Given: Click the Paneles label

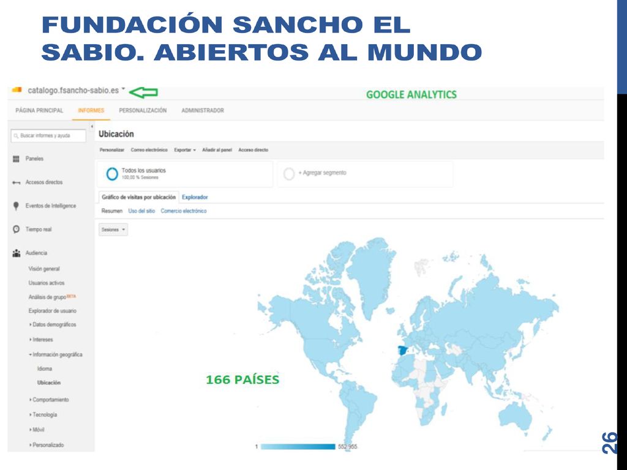Looking at the screenshot, I should click(34, 159).
